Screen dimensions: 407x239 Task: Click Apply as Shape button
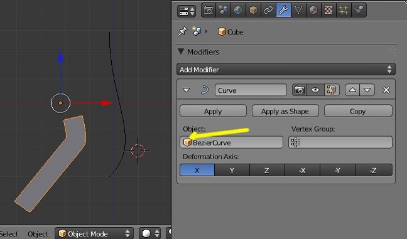285,111
